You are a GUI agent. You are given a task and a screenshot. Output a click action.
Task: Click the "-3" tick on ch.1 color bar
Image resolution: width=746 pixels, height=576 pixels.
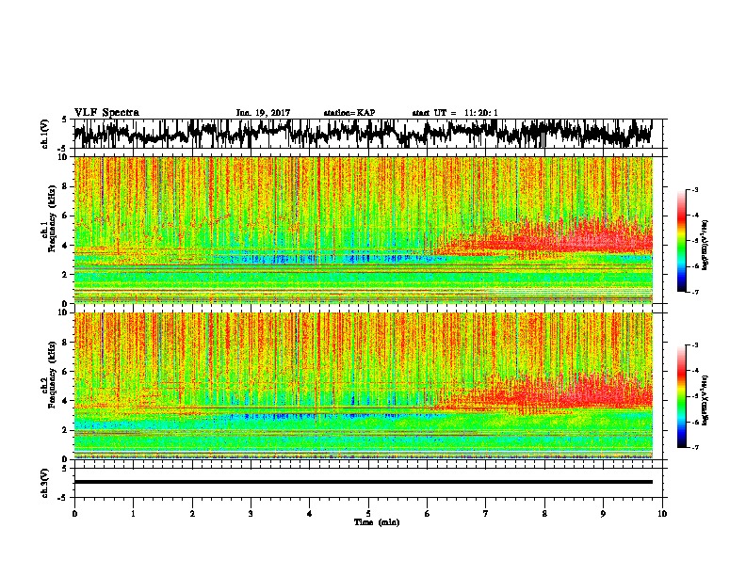694,190
